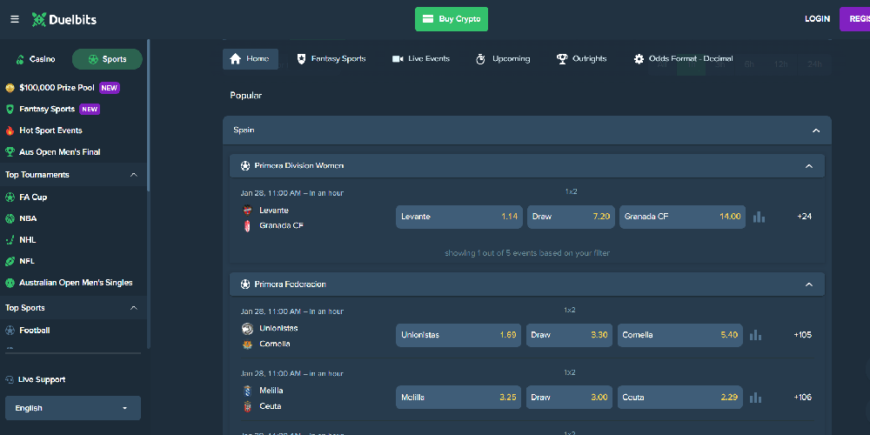The image size is (870, 435).
Task: Select the Odds Format Decimal option
Action: pos(683,59)
